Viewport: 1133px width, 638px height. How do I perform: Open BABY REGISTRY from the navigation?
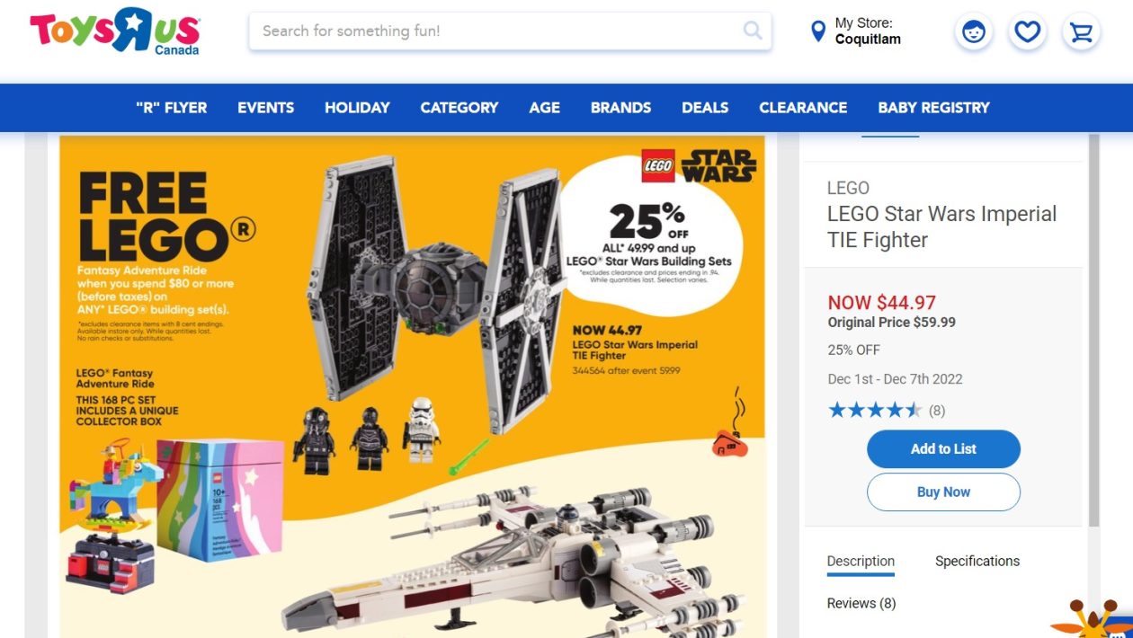[933, 107]
